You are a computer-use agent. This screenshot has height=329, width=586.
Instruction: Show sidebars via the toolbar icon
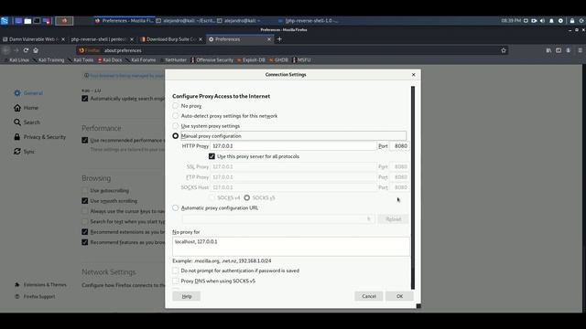pos(559,50)
